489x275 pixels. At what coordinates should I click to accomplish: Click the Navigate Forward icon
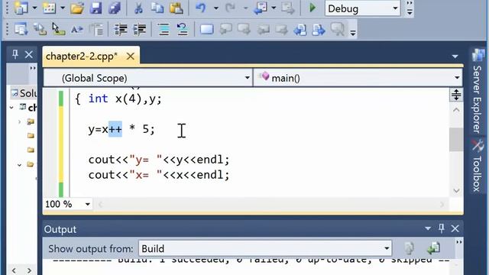tap(287, 8)
